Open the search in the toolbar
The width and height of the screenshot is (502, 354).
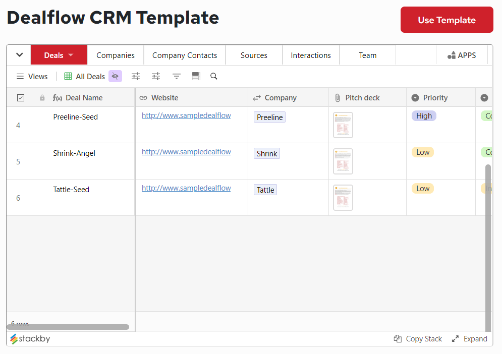tap(214, 76)
